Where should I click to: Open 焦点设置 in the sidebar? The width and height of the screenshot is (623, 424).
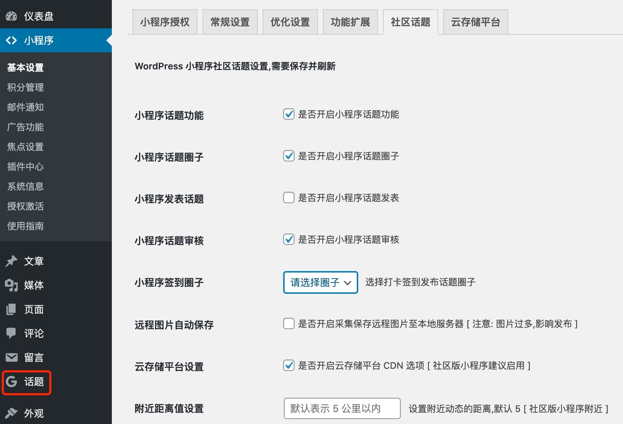[25, 147]
